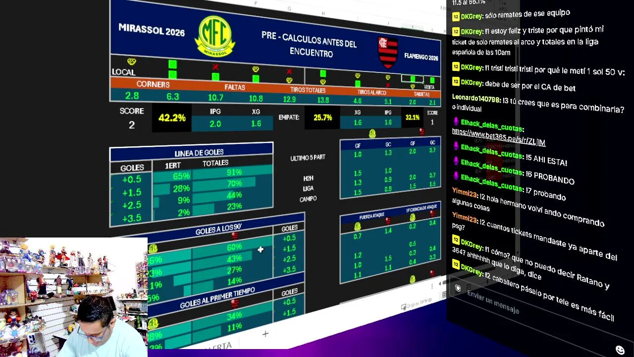Click the small Mirassol badge above the GF table

372,134
